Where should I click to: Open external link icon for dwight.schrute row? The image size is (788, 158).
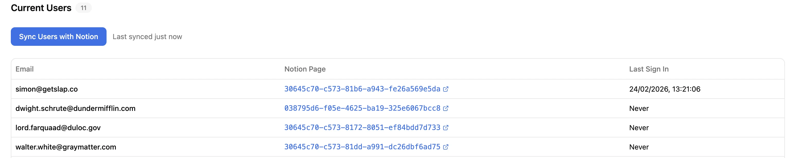[x=446, y=108]
